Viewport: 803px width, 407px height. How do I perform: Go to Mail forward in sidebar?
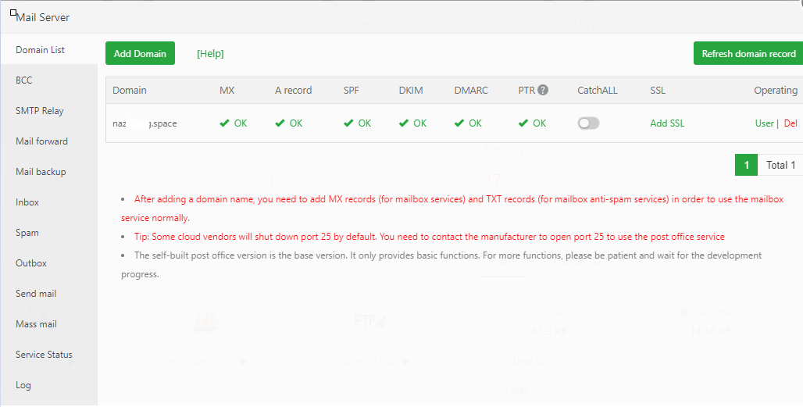click(x=41, y=141)
